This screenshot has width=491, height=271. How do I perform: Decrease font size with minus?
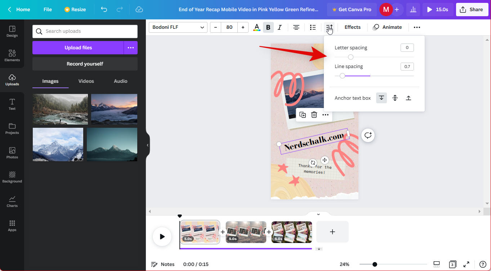click(x=215, y=27)
